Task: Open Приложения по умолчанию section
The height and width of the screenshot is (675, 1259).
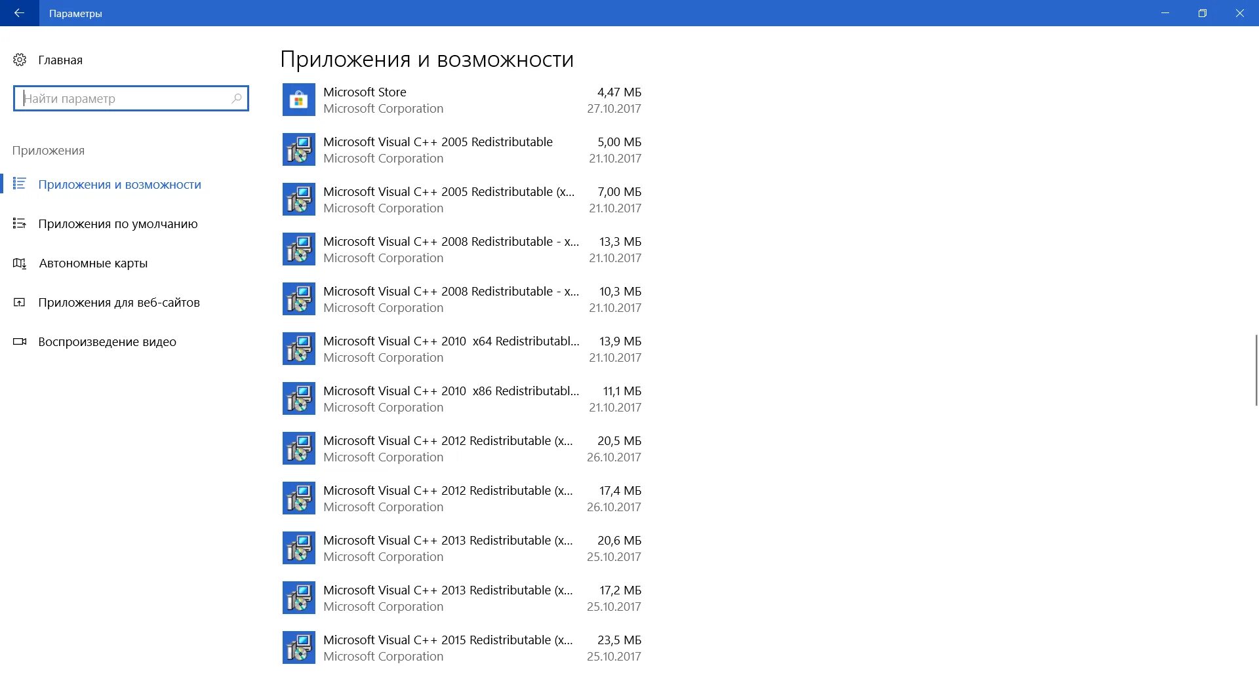Action: click(118, 223)
